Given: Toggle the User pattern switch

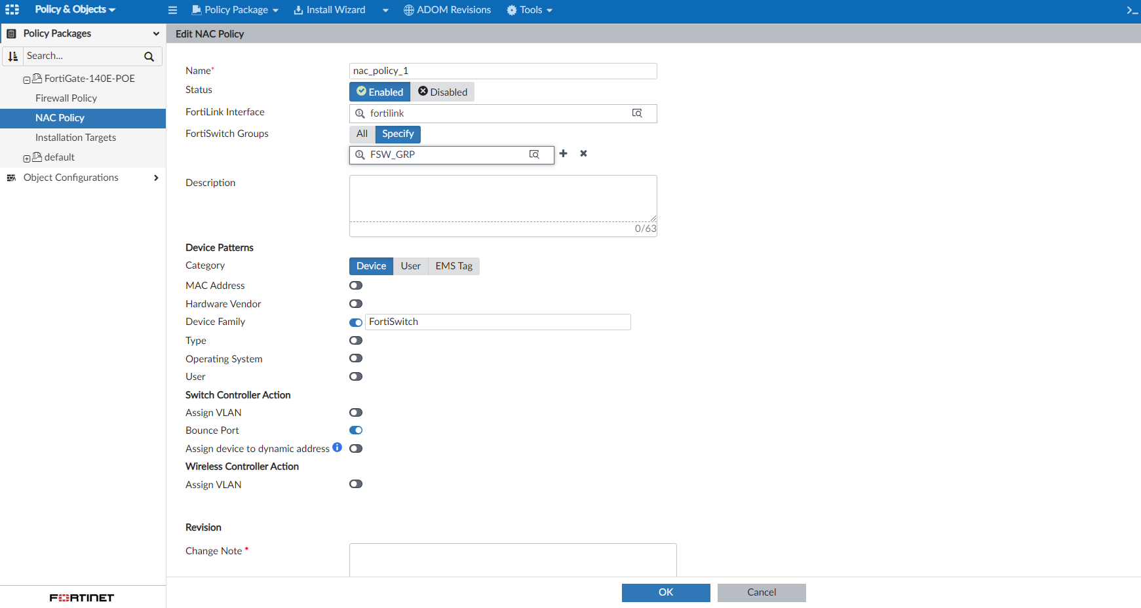Looking at the screenshot, I should (356, 377).
